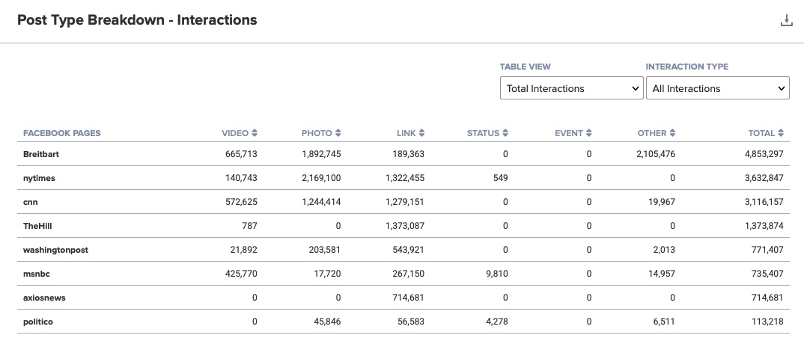Select the nytimes page row name
This screenshot has height=344, width=804.
click(x=39, y=178)
